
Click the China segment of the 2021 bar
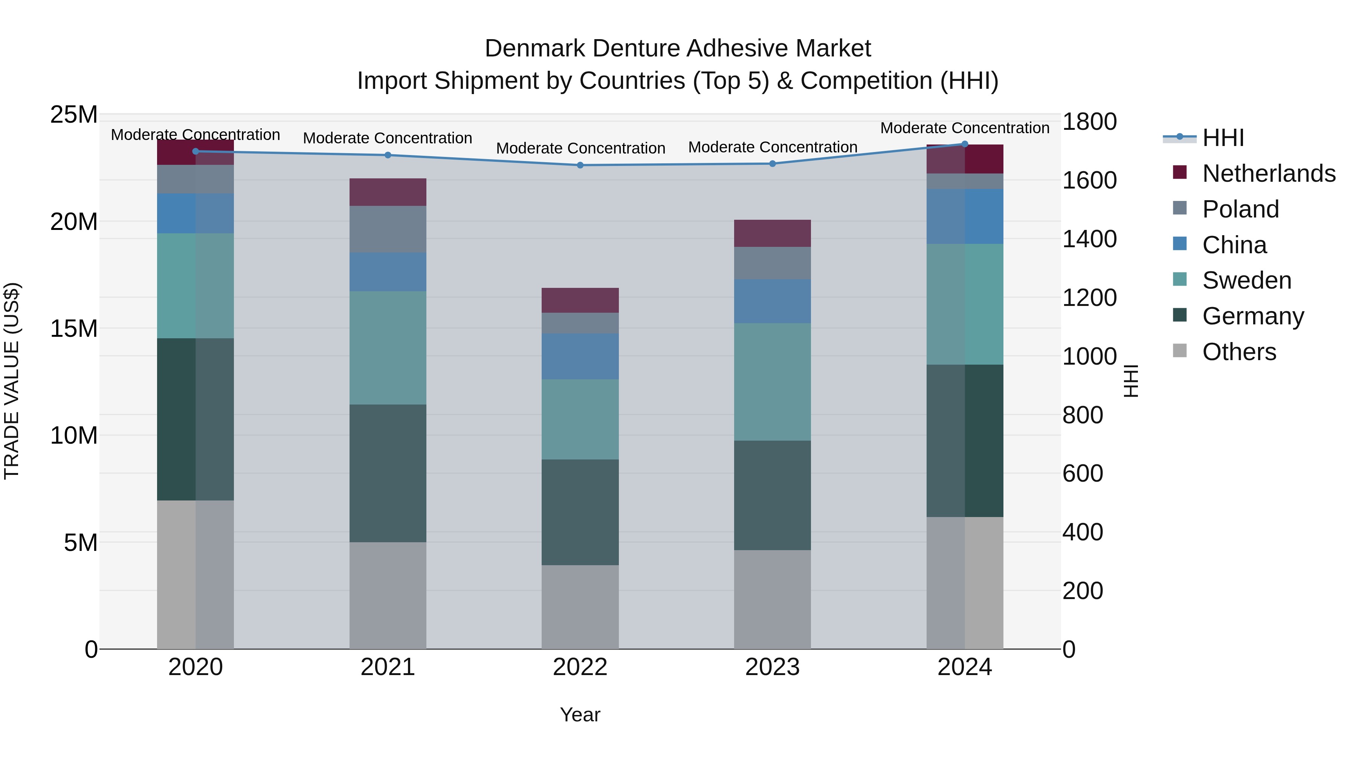388,272
